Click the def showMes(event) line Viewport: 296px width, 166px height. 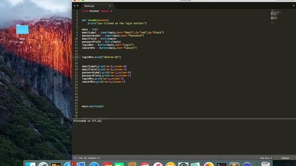(x=96, y=20)
